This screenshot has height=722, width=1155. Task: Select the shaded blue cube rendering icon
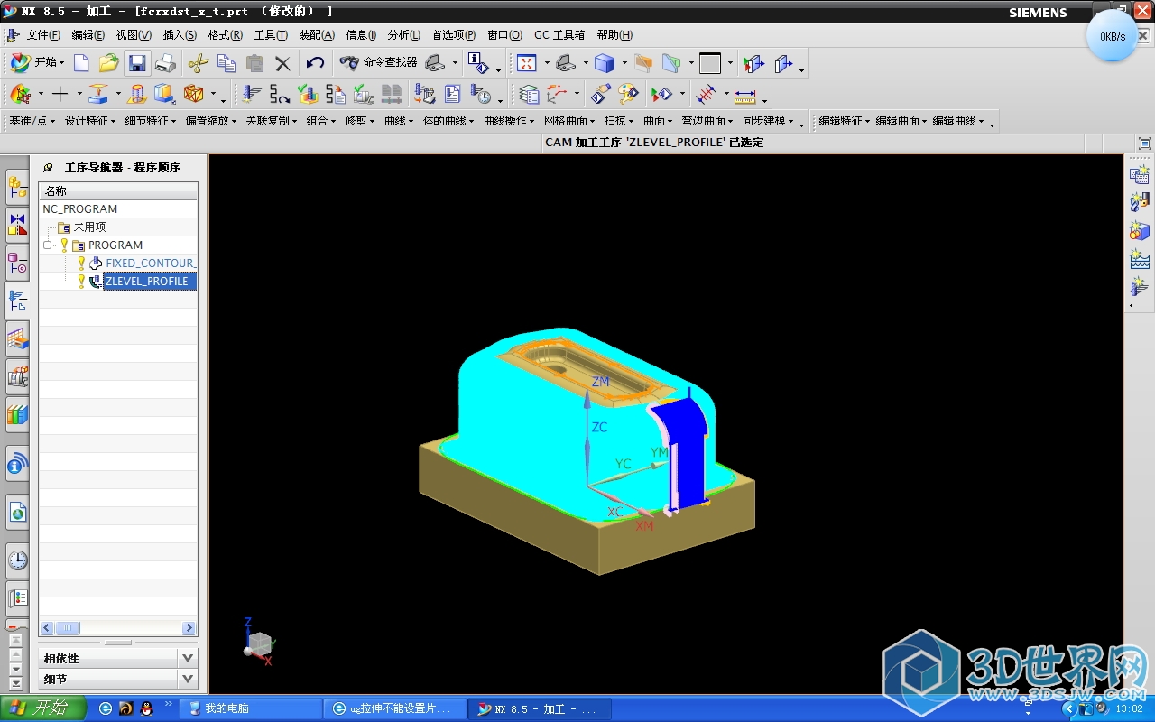(604, 63)
